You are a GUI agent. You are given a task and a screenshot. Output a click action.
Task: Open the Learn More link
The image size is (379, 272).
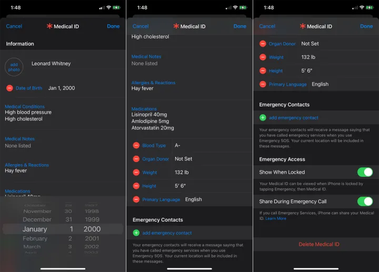(x=276, y=218)
